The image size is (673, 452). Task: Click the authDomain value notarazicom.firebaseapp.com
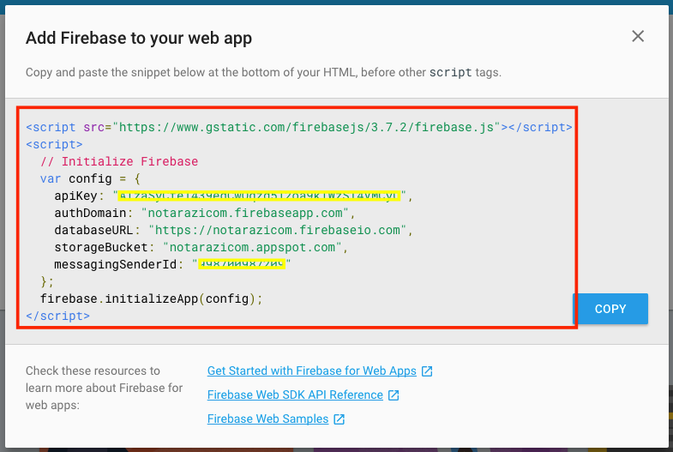coord(245,213)
